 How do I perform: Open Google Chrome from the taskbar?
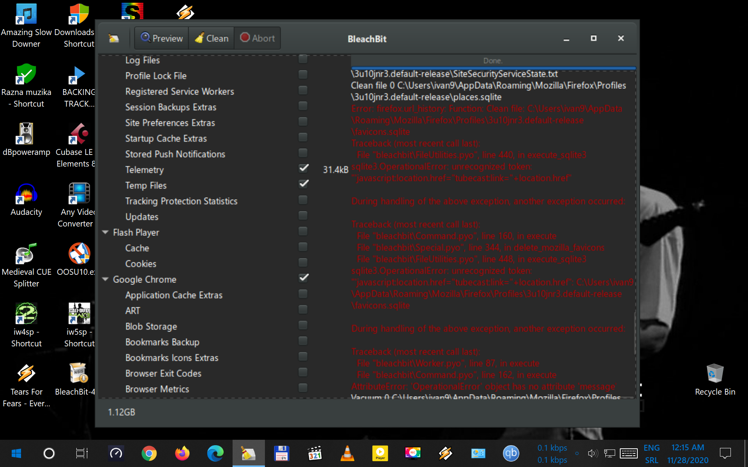point(149,453)
